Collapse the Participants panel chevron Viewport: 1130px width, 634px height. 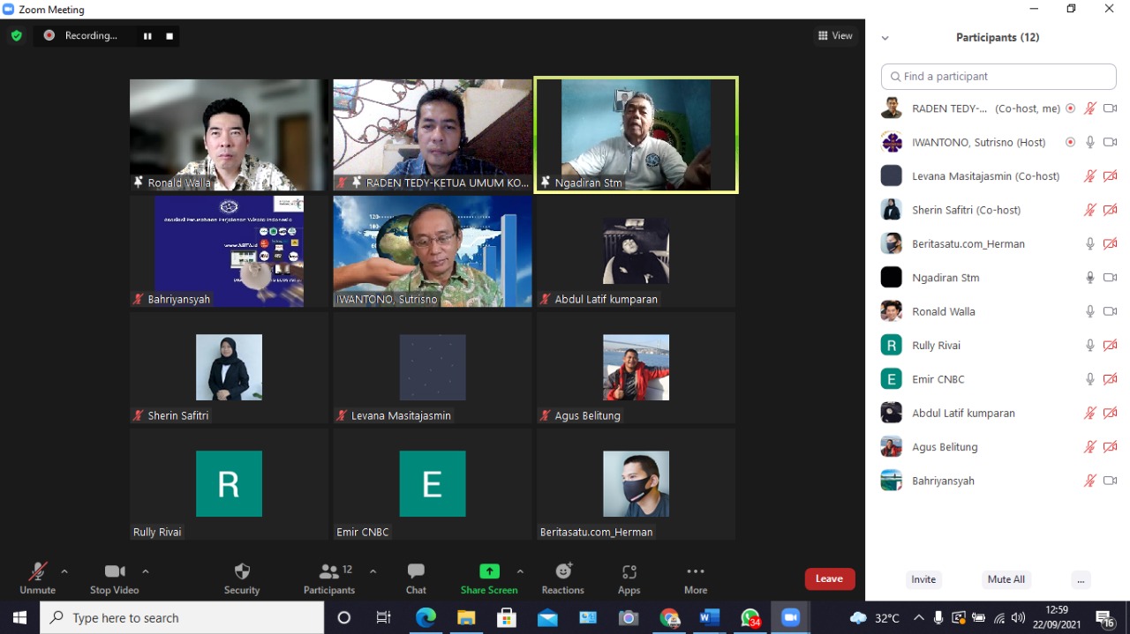[885, 38]
